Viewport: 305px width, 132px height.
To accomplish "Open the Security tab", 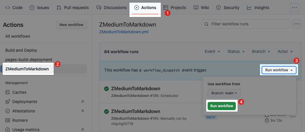I will pos(228,8).
